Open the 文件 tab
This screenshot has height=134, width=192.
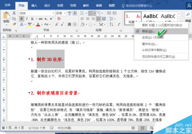click(8, 5)
